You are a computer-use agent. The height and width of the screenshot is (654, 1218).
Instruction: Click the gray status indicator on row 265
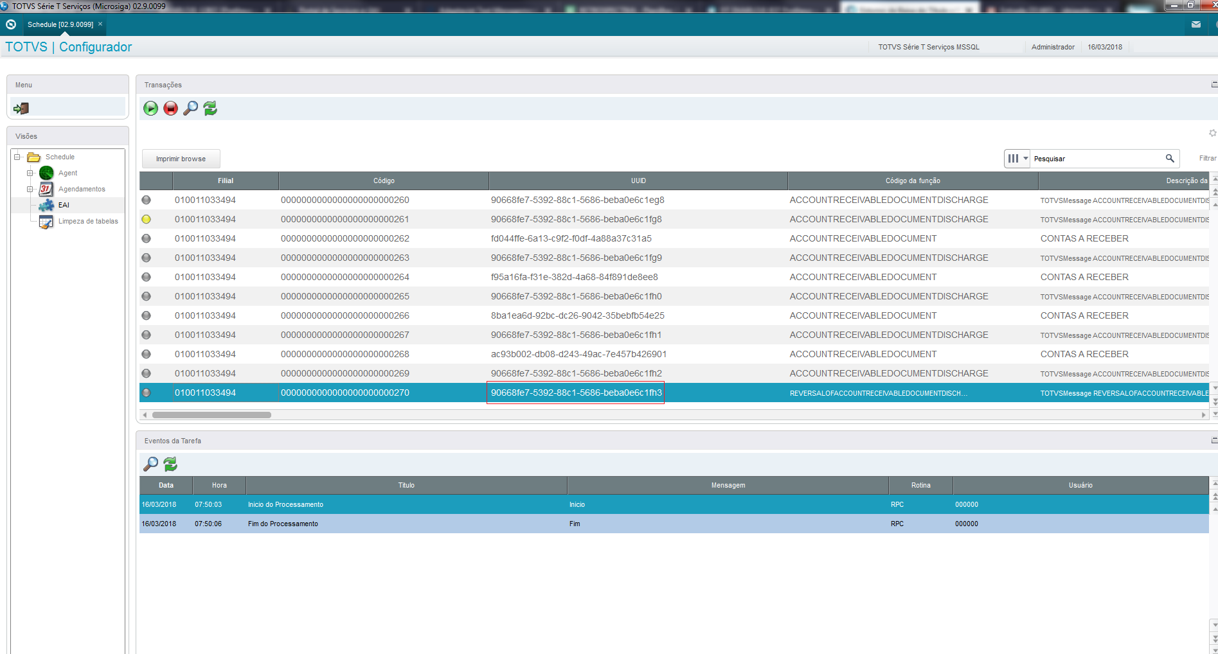coord(147,296)
